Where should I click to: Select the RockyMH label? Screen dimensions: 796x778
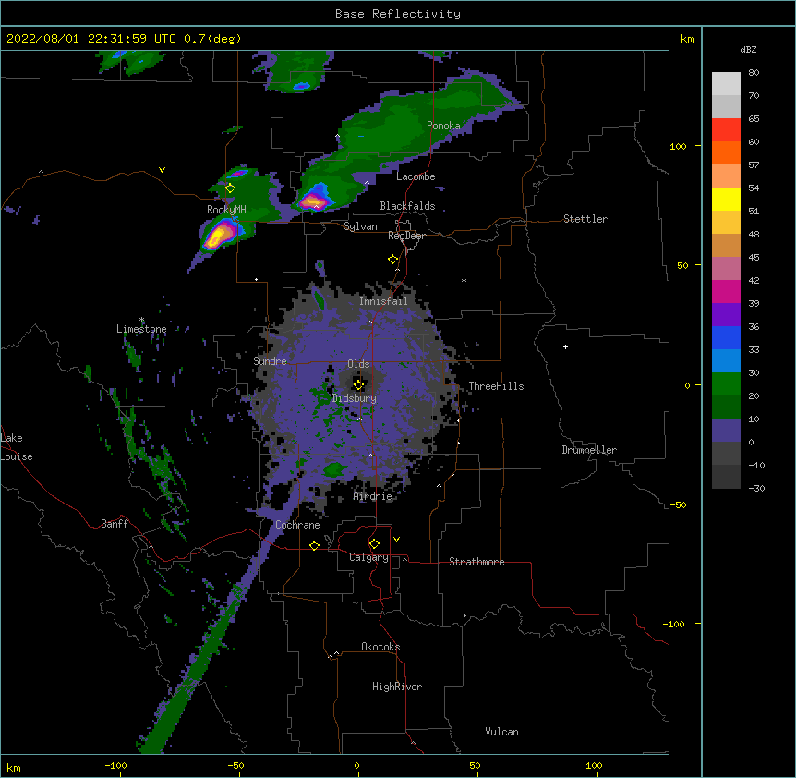(226, 210)
